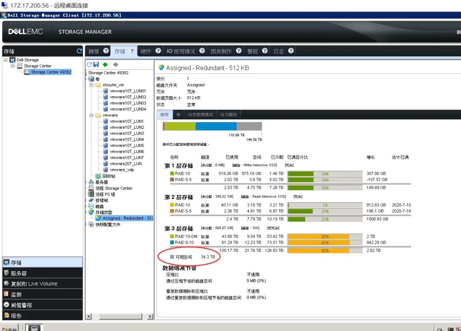
Task: Click the horizontal scrollbar thumb under tree
Action: tap(120, 316)
